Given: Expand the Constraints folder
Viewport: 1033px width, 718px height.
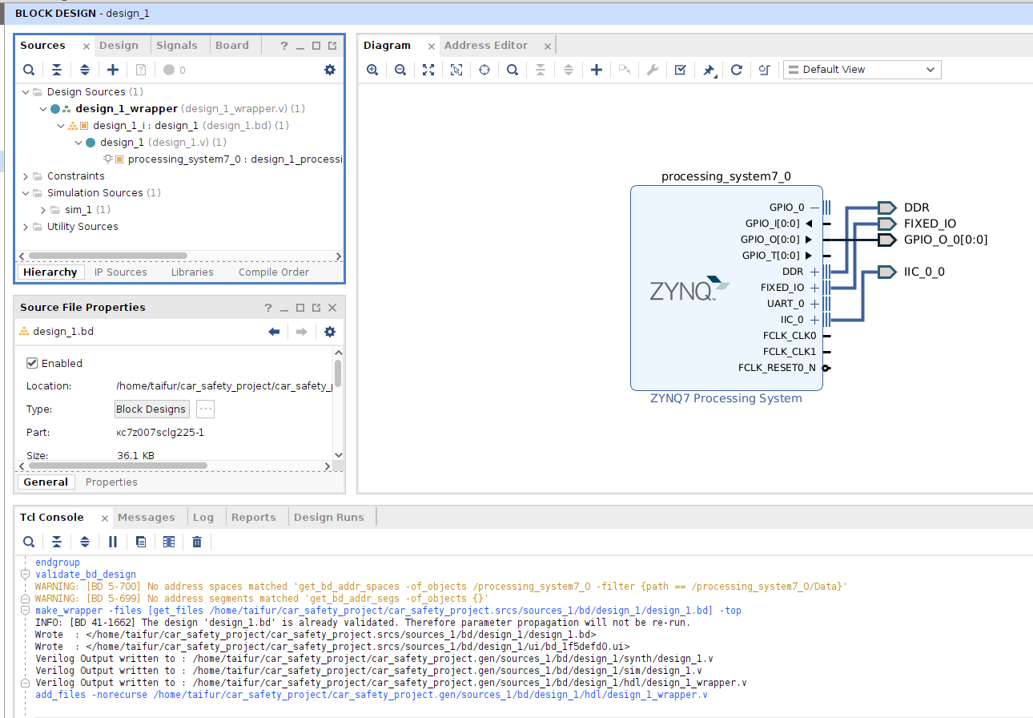Looking at the screenshot, I should point(26,176).
